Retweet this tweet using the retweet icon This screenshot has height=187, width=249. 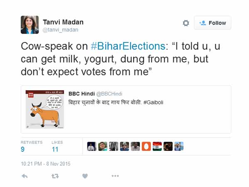click(x=55, y=176)
